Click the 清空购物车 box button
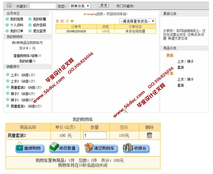Image resolution: width=213 pixels, height=174 pixels. [x=101, y=148]
